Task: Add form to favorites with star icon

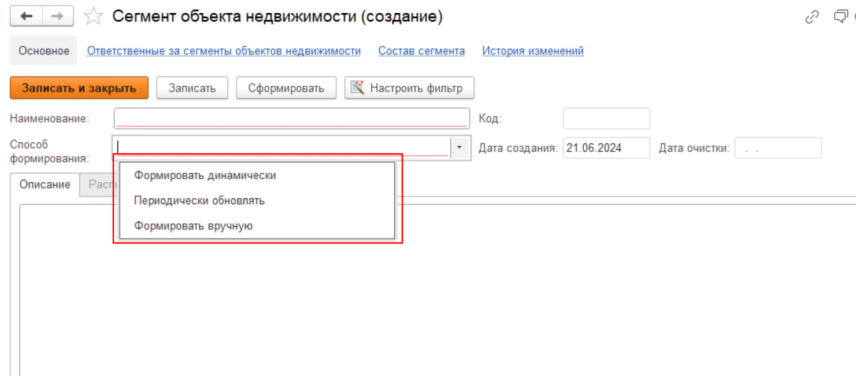Action: click(92, 17)
